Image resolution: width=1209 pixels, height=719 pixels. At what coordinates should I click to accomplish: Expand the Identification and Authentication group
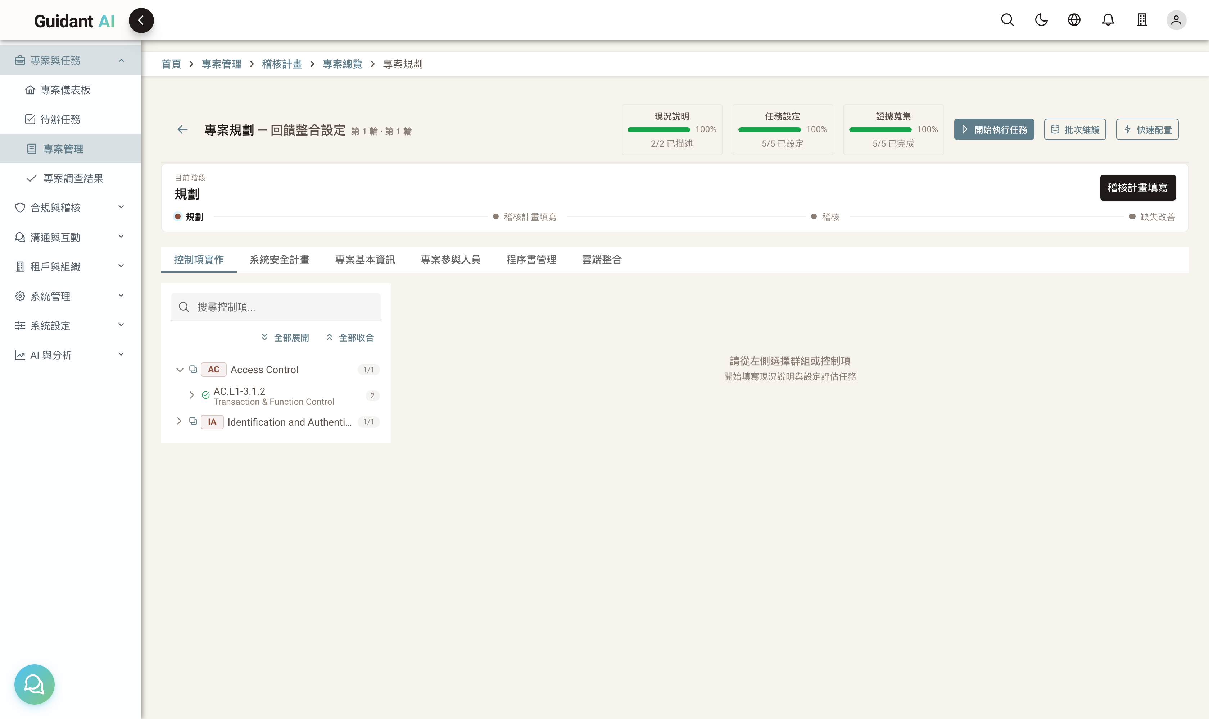click(180, 421)
